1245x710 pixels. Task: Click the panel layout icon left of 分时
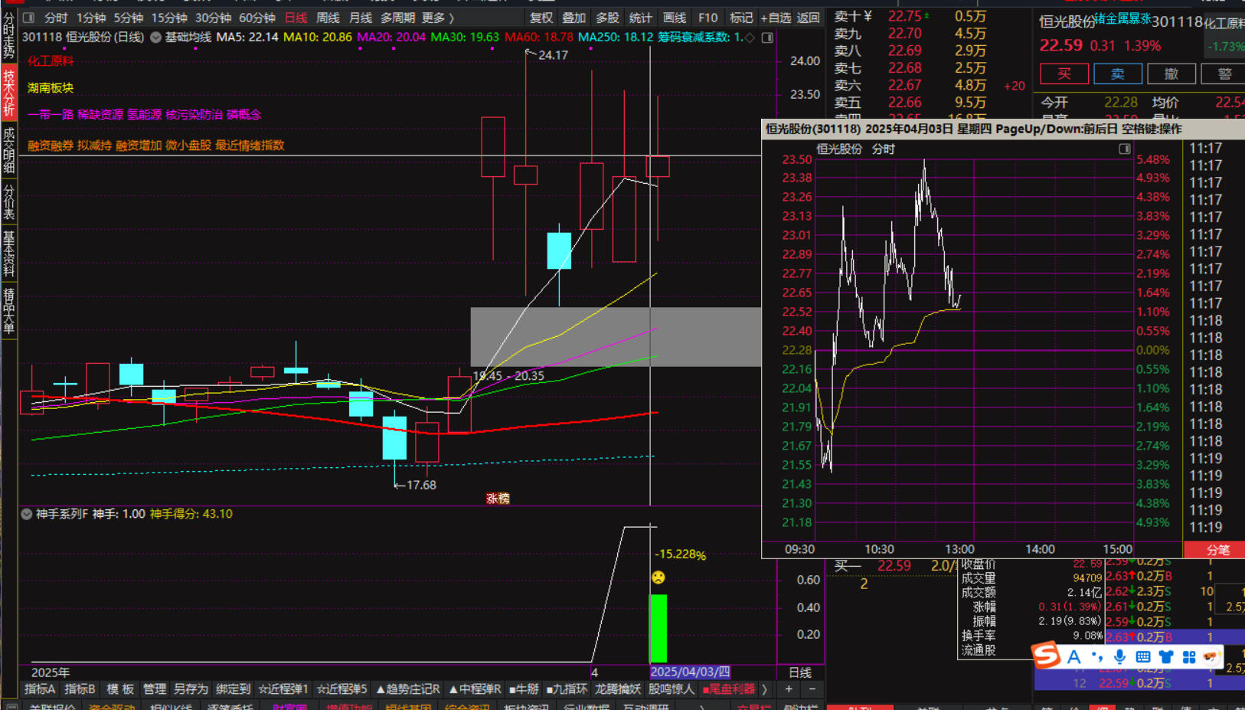(29, 18)
